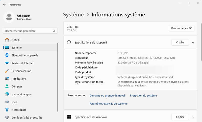Select Système in the sidebar menu
Viewport: 202px width, 122px height.
[x=17, y=48]
